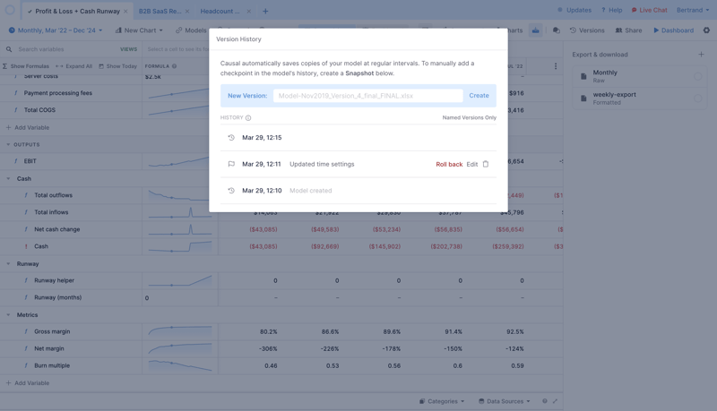
Task: Open the settings gear icon
Action: [x=706, y=30]
